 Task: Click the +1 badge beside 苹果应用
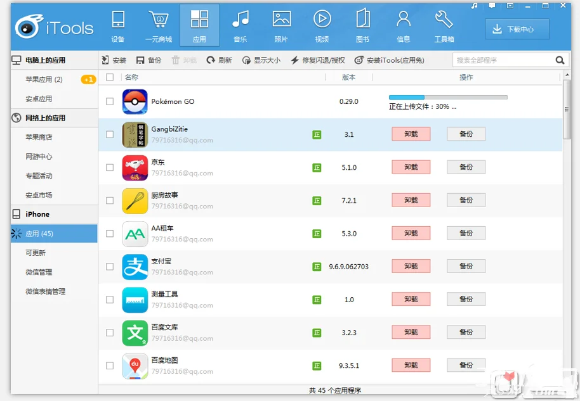pos(88,79)
